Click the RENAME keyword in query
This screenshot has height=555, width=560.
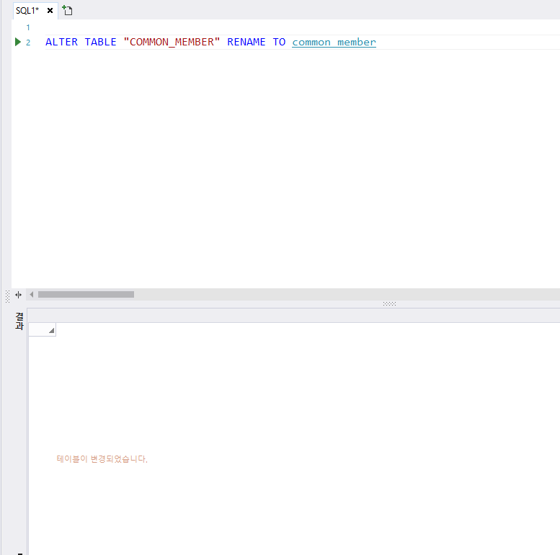(246, 42)
